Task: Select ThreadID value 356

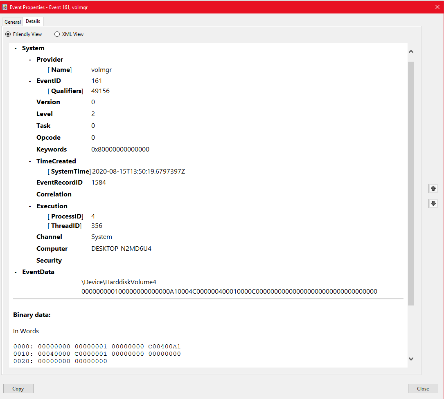Action: 97,226
